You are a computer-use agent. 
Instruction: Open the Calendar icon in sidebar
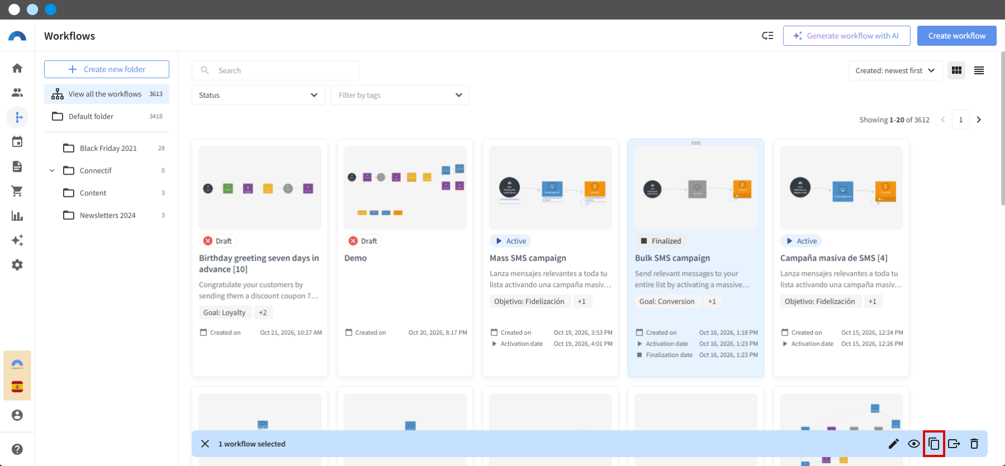pyautogui.click(x=17, y=142)
